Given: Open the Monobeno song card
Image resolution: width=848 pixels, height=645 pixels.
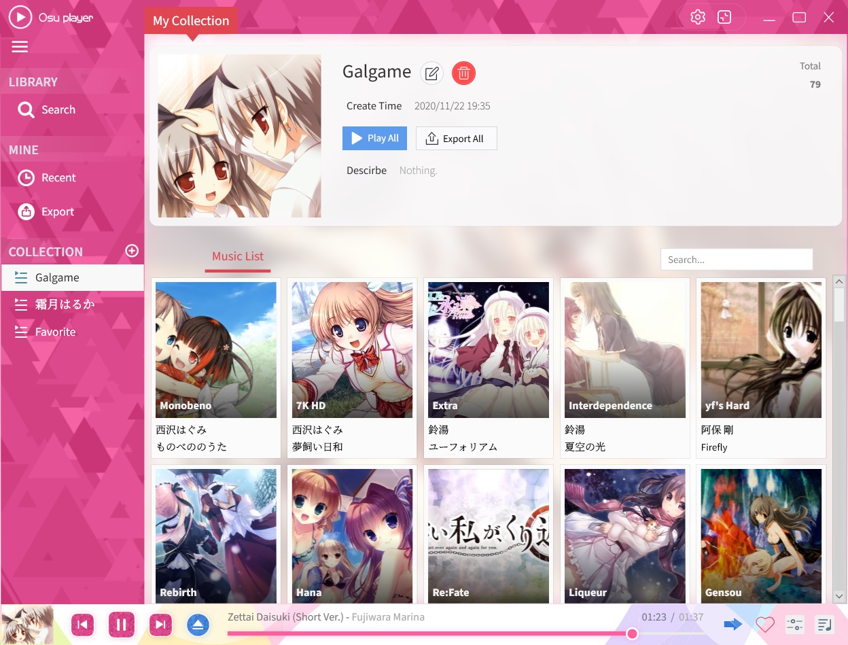Looking at the screenshot, I should [x=216, y=368].
